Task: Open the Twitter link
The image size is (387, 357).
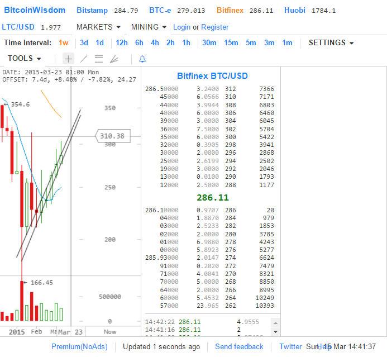Action: 290,346
